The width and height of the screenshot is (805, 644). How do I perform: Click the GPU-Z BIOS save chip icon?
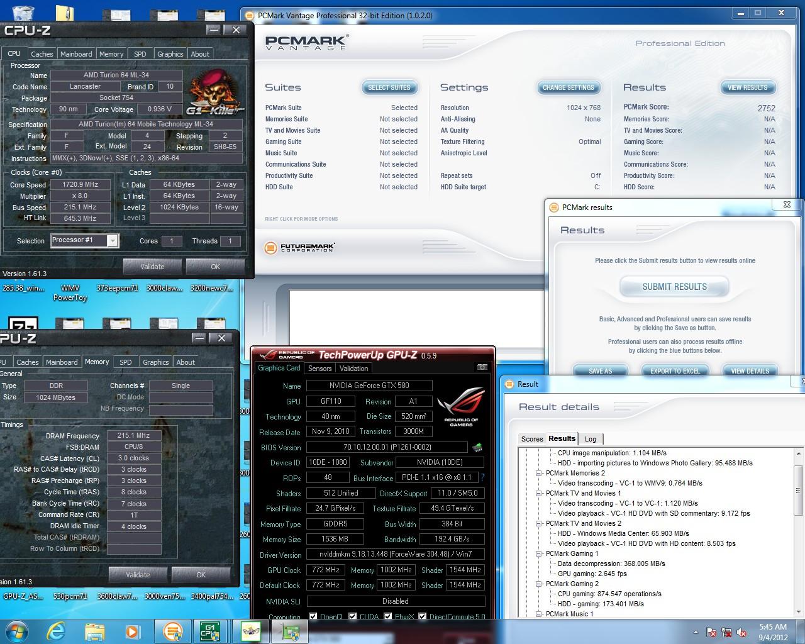click(x=477, y=448)
